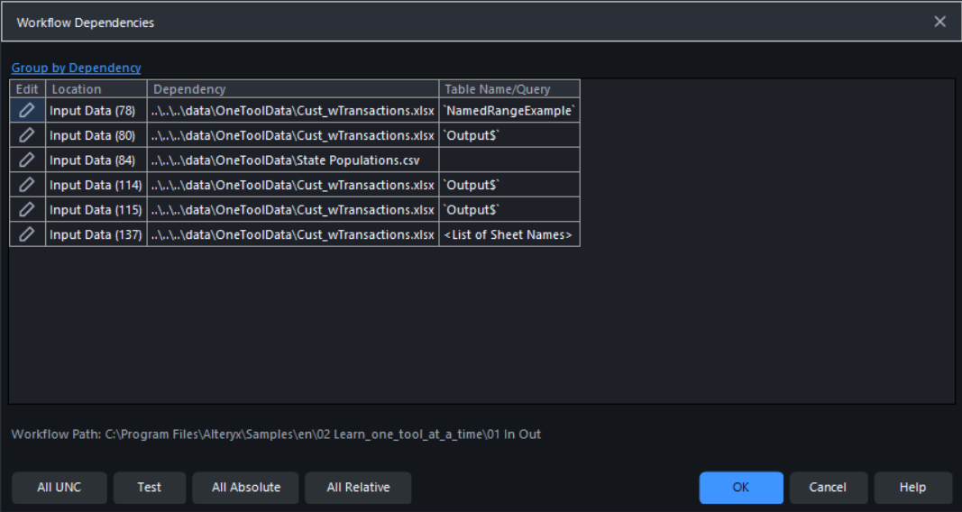Edit the Input Data (80) dependency pencil icon
The image size is (962, 512).
tap(27, 135)
